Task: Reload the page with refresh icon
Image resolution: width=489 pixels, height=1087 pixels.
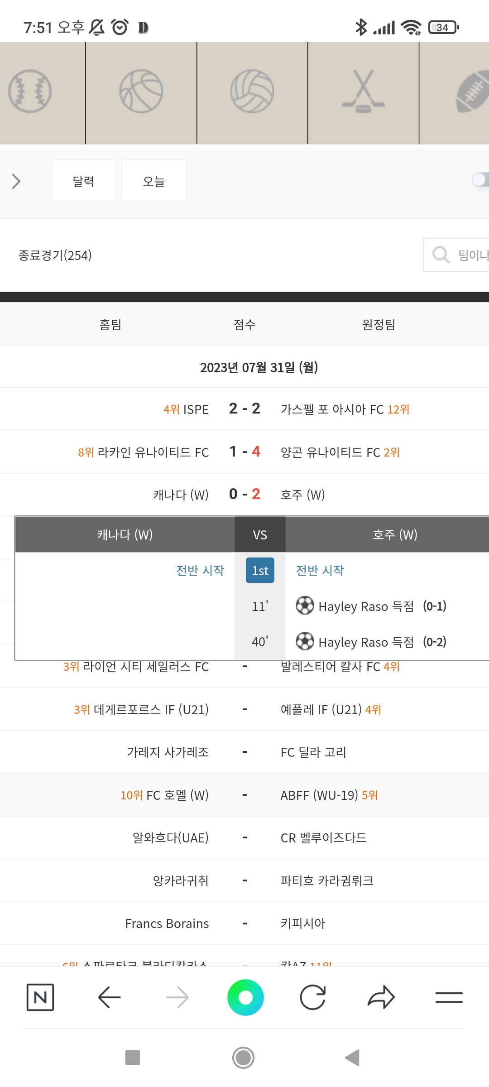Action: 313,997
